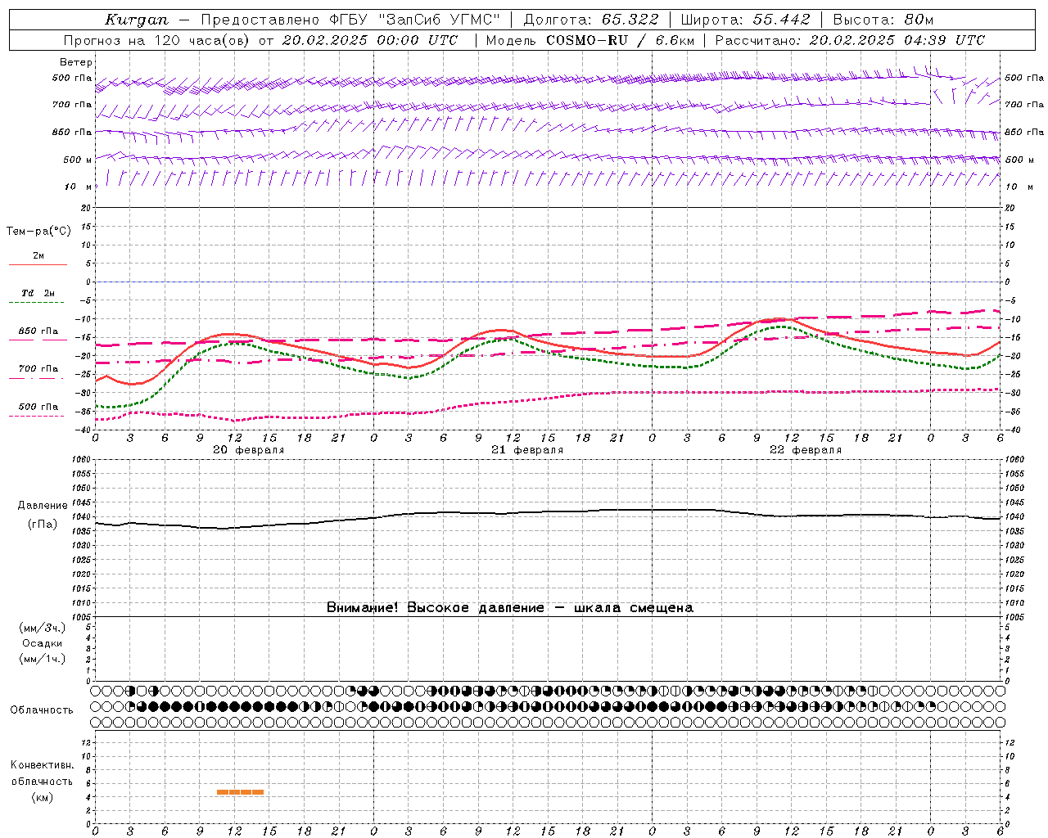1048x838 pixels.
Task: Select the Модель COSMO-RU / 6.6км text
Action: tap(589, 40)
